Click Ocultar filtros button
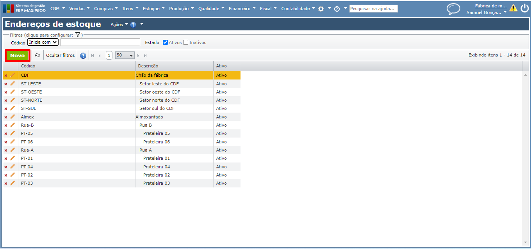Image resolution: width=531 pixels, height=249 pixels. tap(60, 55)
